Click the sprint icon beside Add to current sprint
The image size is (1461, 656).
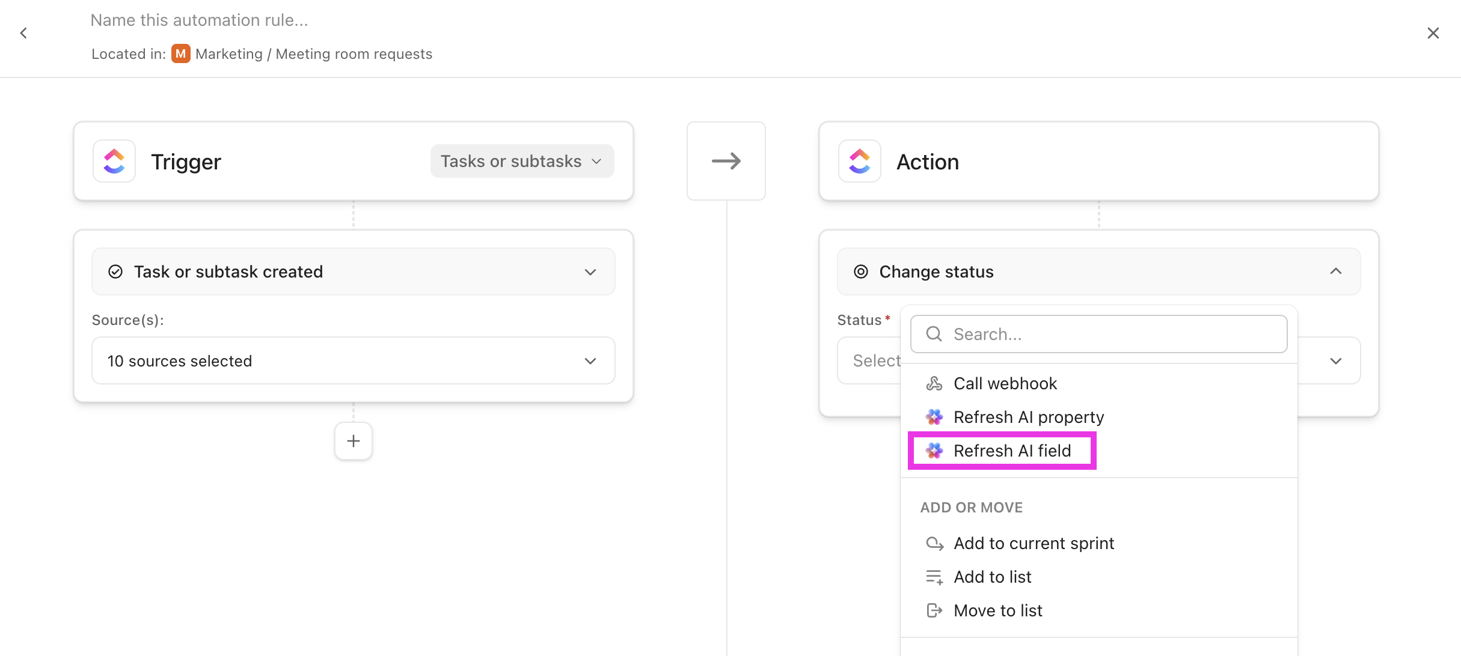934,543
